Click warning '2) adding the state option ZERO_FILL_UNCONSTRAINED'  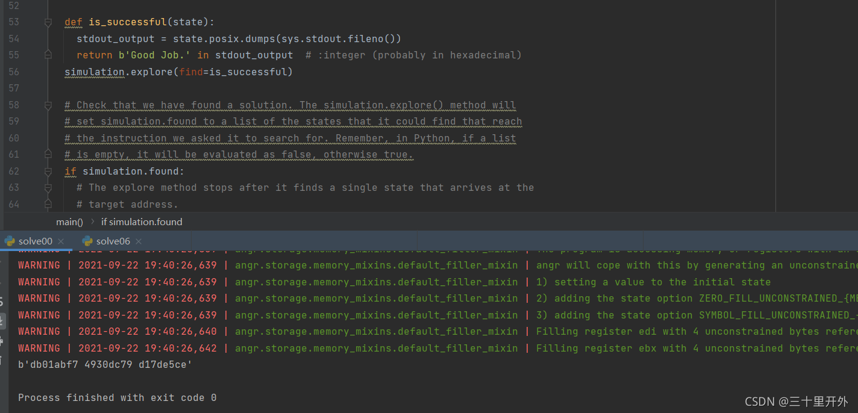697,299
